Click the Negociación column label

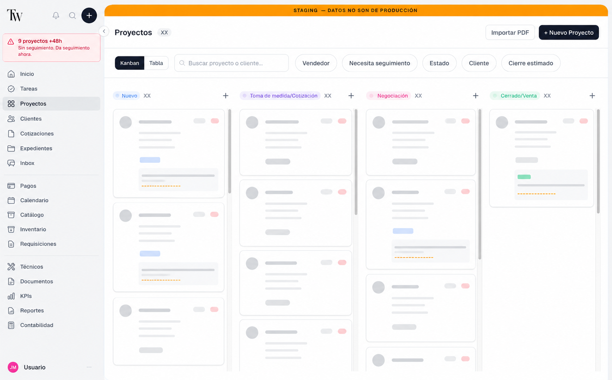[x=389, y=96]
